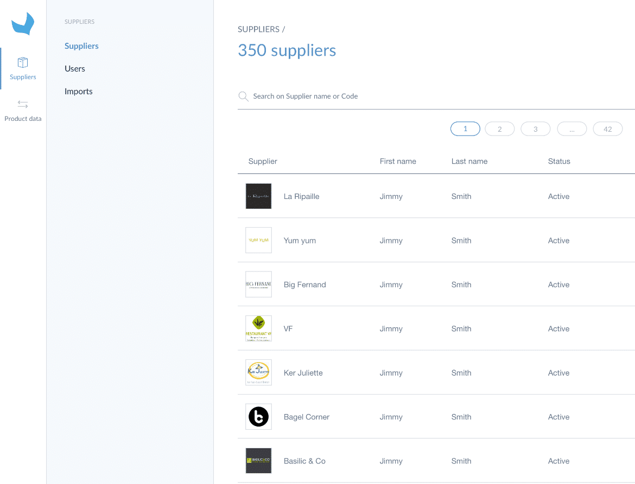Select Suppliers in the submenu

(x=81, y=46)
